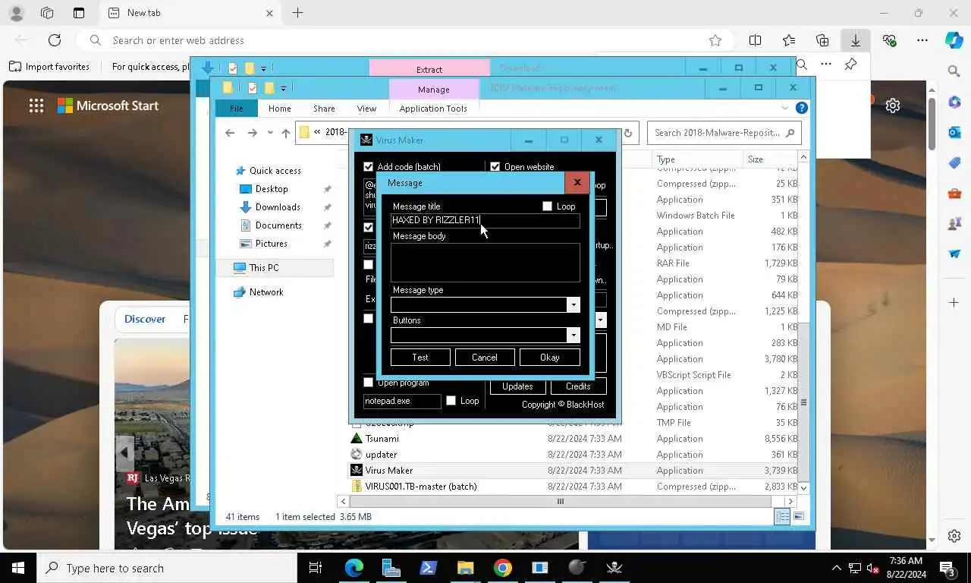
Task: Select Tsunami file row
Action: [573, 439]
